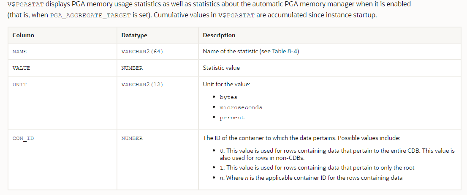Click the Datatype table header
Image resolution: width=467 pixels, height=195 pixels.
(134, 35)
